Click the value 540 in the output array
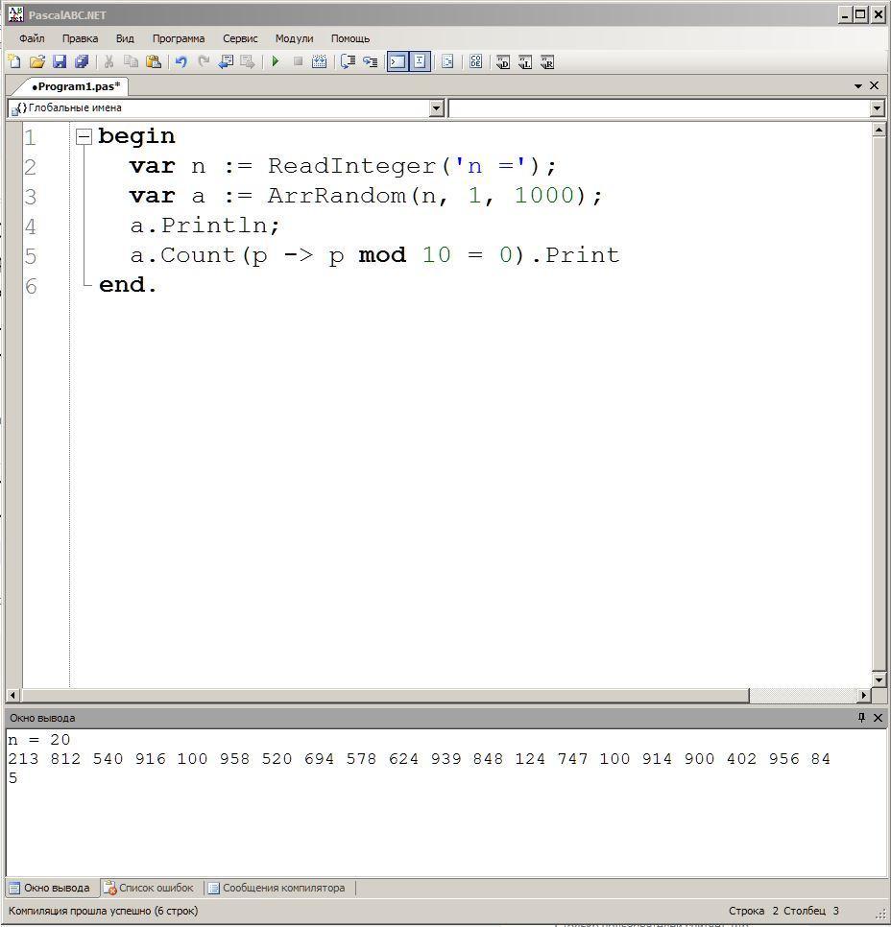This screenshot has height=927, width=891. 108,758
